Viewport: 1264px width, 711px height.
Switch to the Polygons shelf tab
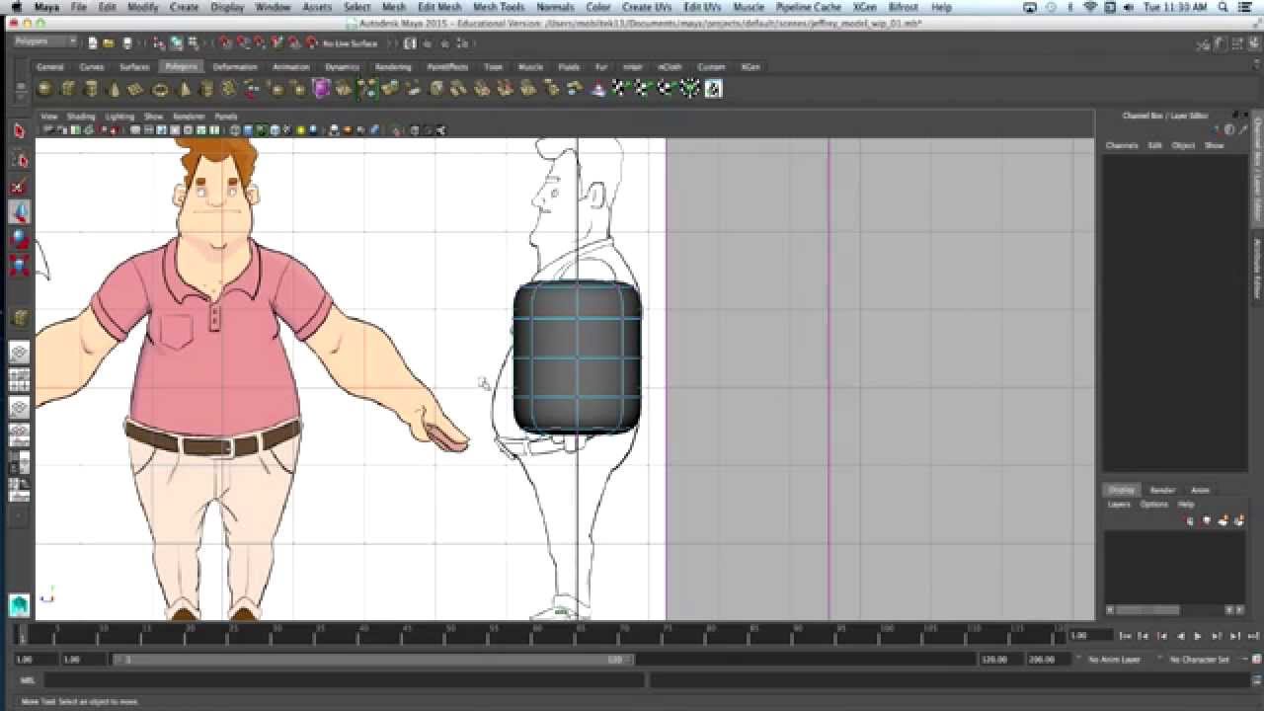tap(181, 67)
